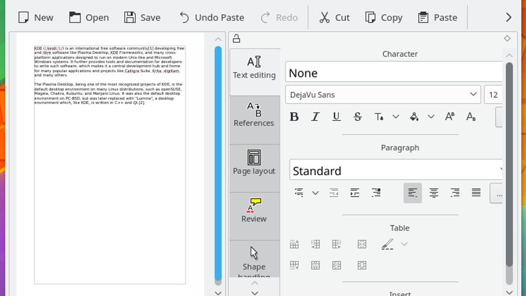526x296 pixels.
Task: Align paragraph right
Action: pos(456,193)
